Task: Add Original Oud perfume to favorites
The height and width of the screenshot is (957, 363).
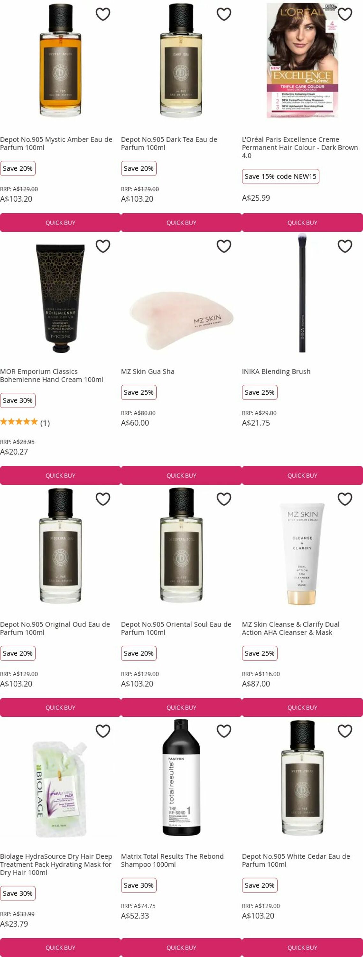Action: (x=103, y=499)
